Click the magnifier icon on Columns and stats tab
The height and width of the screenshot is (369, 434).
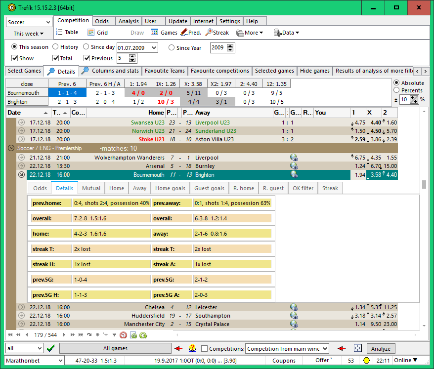pyautogui.click(x=86, y=71)
